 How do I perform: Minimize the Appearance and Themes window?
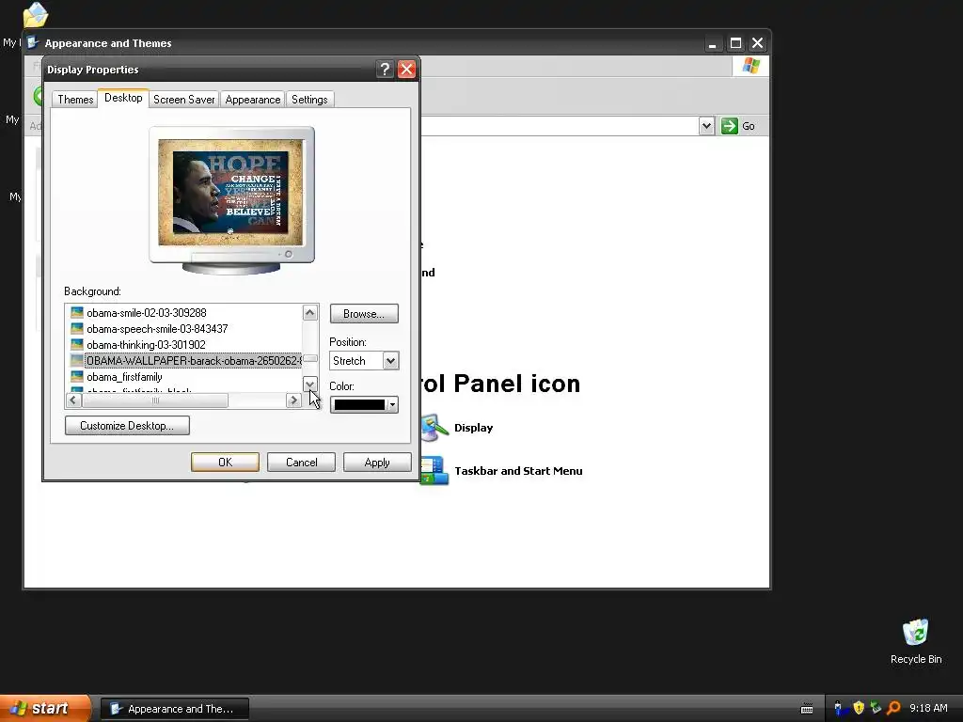coord(713,43)
